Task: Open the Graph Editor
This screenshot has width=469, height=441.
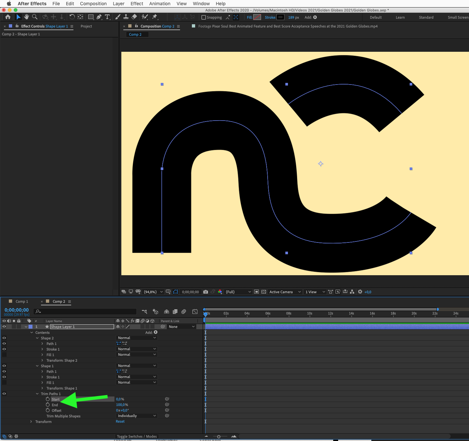Action: 195,312
